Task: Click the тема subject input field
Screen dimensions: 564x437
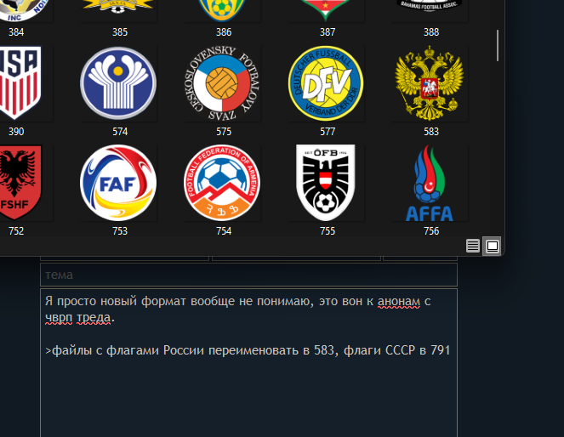Action: (248, 275)
